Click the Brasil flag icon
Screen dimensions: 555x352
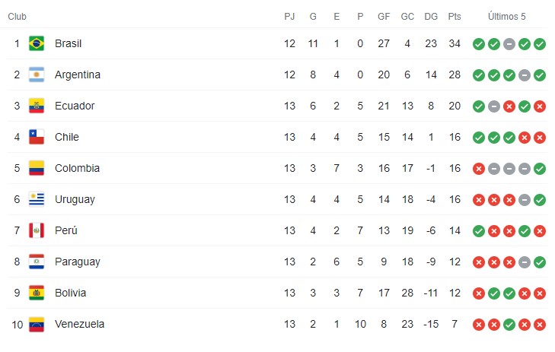click(x=37, y=43)
